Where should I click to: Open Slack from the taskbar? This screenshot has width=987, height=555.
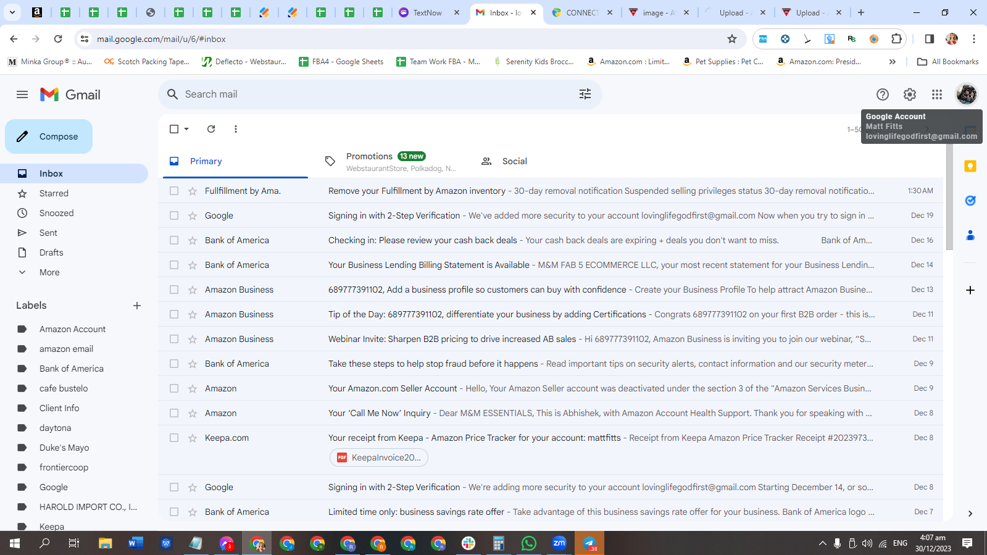coord(469,543)
